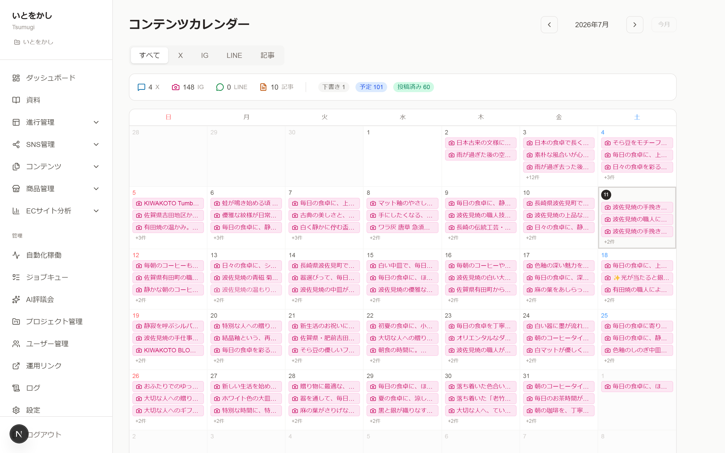Click the 進行管理 table icon
This screenshot has height=453, width=725.
pyautogui.click(x=16, y=122)
